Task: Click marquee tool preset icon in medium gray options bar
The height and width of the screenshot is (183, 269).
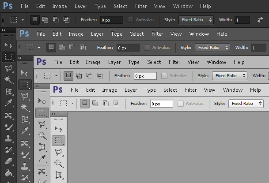Action: (x=47, y=75)
